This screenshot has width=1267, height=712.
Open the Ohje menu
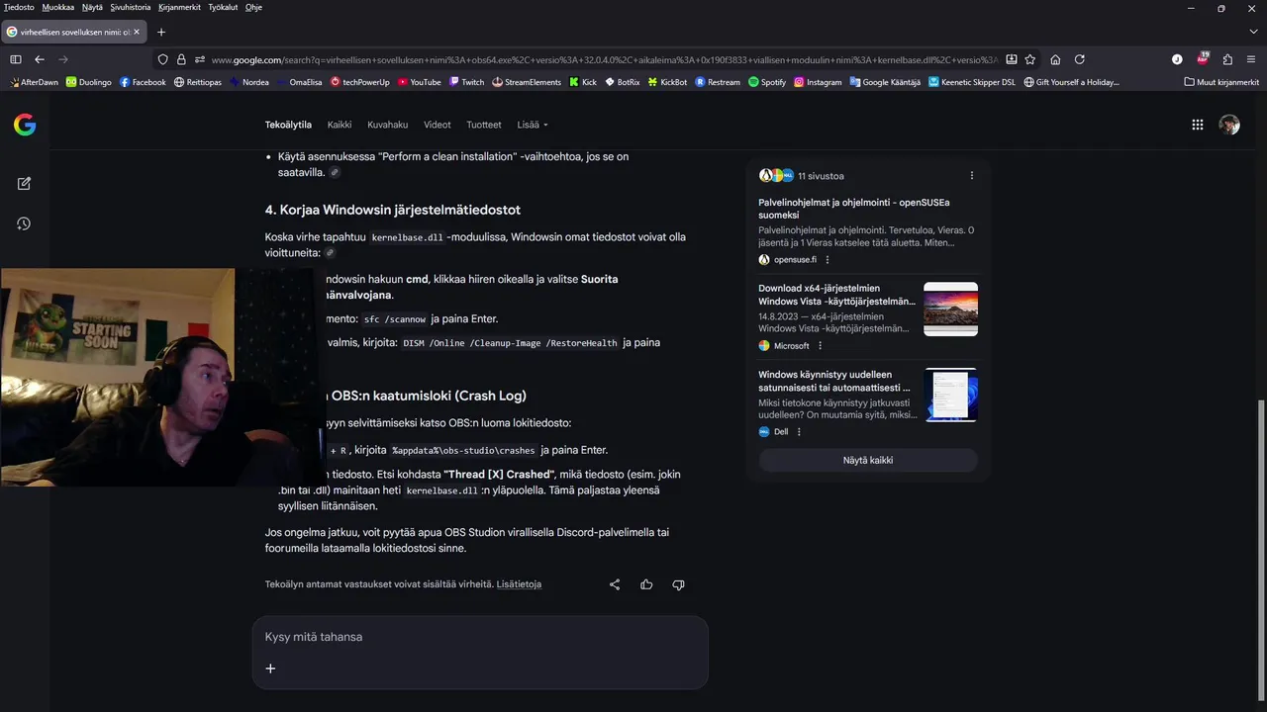pos(253,7)
